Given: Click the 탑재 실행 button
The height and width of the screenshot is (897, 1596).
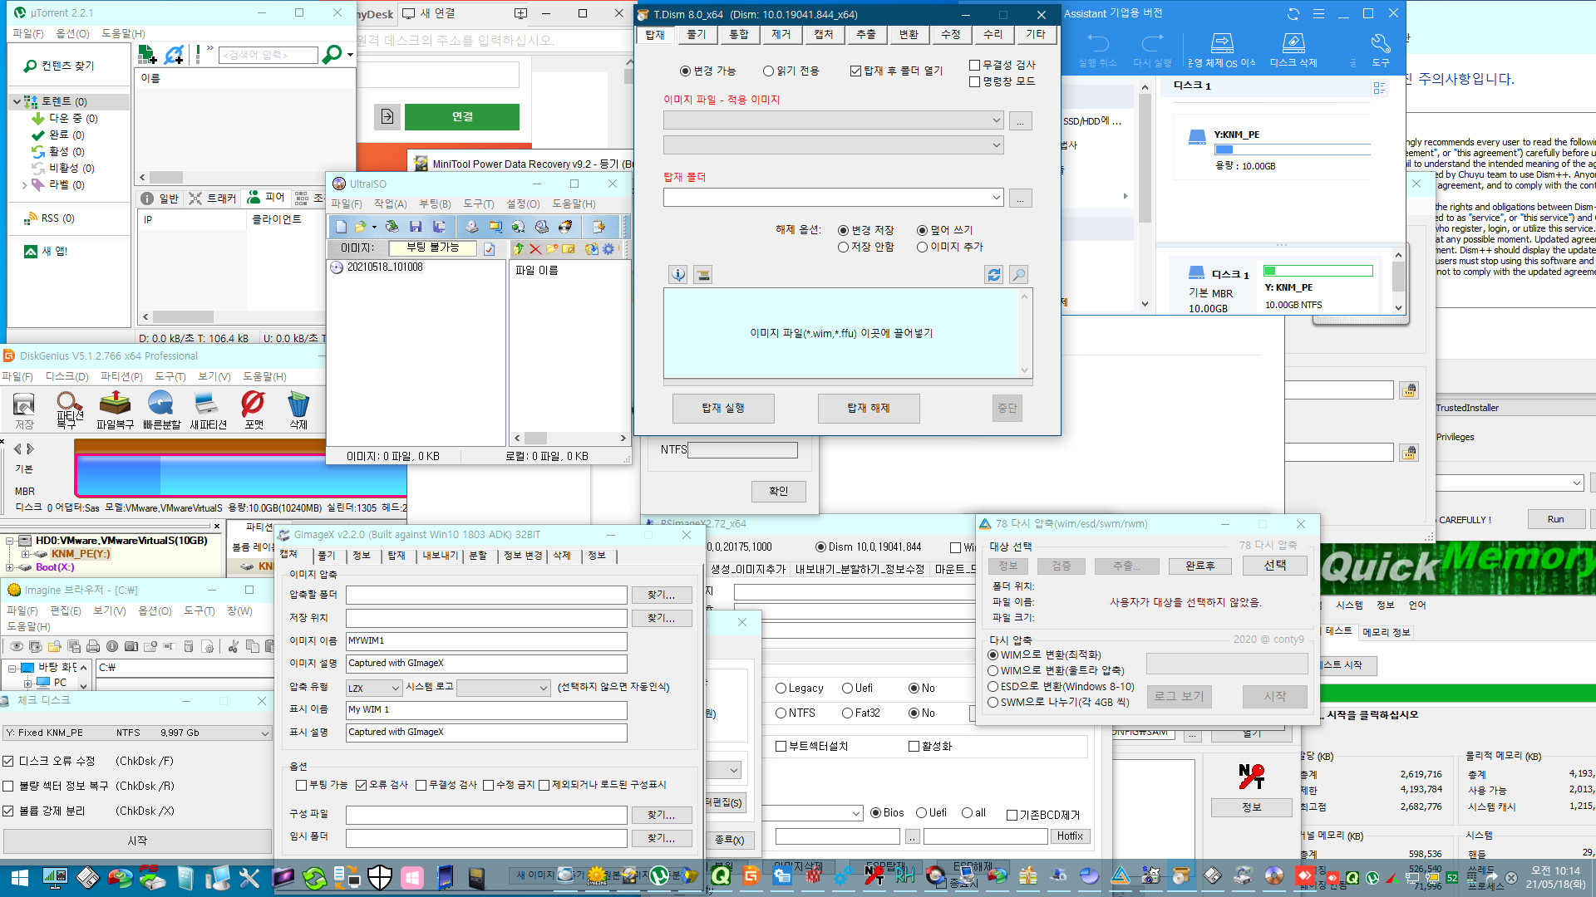Looking at the screenshot, I should pyautogui.click(x=723, y=409).
